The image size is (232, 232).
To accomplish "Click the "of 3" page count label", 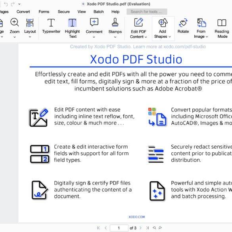I will [x=133, y=228].
